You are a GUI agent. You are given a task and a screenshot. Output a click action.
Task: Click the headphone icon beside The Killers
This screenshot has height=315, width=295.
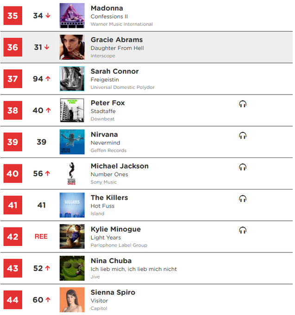pos(243,198)
